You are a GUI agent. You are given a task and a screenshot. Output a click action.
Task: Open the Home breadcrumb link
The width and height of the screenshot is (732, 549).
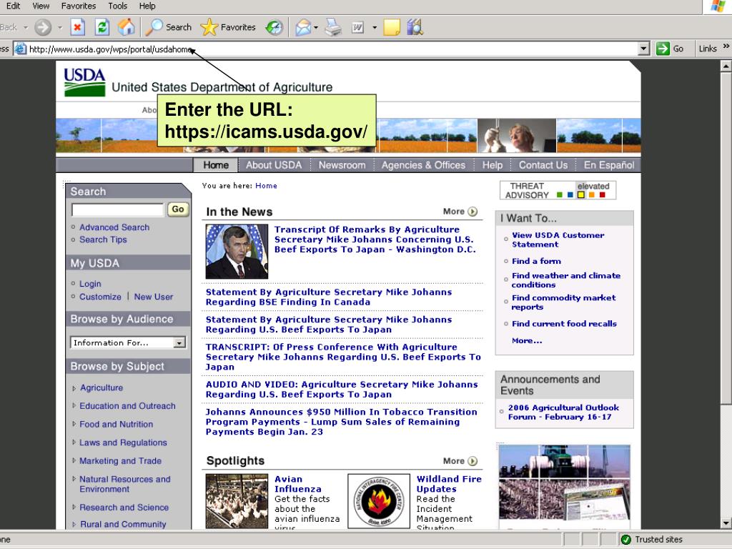coord(266,186)
